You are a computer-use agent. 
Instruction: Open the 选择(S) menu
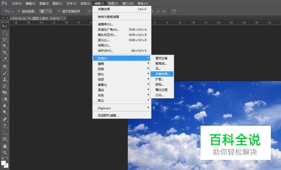click(85, 3)
